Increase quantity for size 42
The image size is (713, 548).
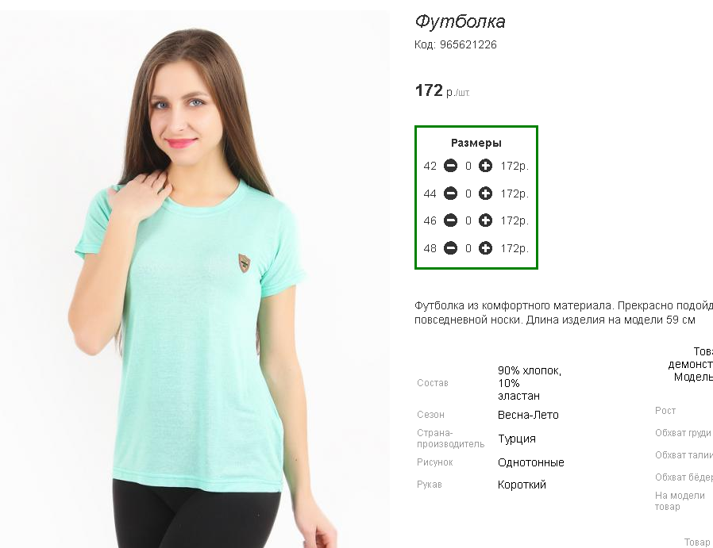(x=485, y=166)
